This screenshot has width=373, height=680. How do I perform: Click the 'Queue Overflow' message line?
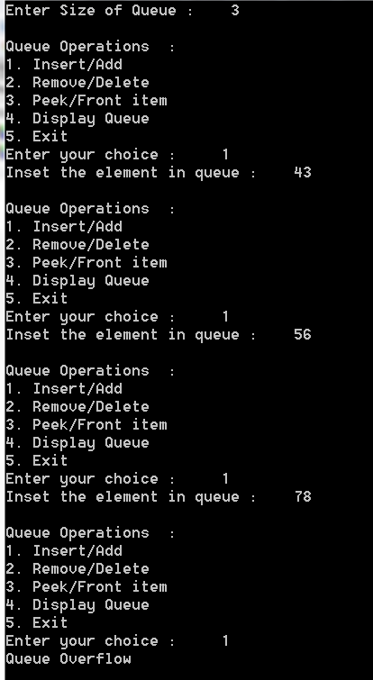click(x=68, y=658)
